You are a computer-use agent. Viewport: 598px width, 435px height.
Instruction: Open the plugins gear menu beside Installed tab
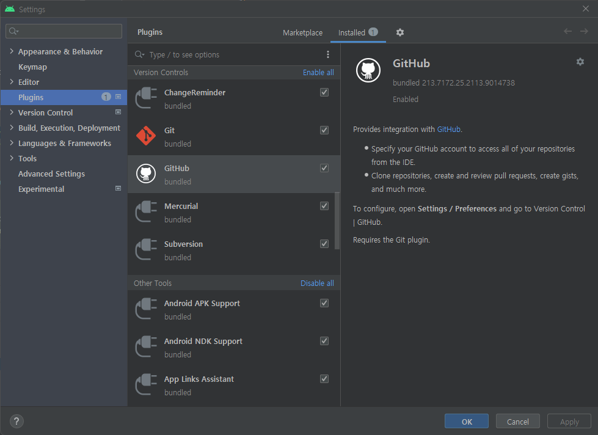tap(399, 32)
